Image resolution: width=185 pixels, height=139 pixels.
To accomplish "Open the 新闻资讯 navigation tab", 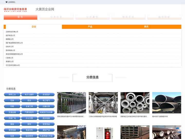I will tap(128, 17).
